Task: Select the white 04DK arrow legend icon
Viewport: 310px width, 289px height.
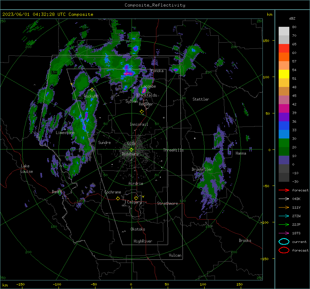Action: coord(284,199)
